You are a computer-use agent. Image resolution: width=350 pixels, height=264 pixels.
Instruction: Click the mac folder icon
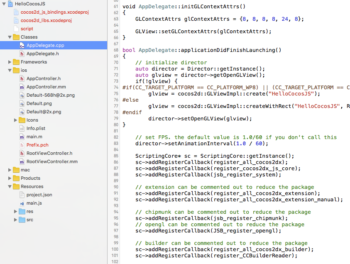tap(16, 170)
